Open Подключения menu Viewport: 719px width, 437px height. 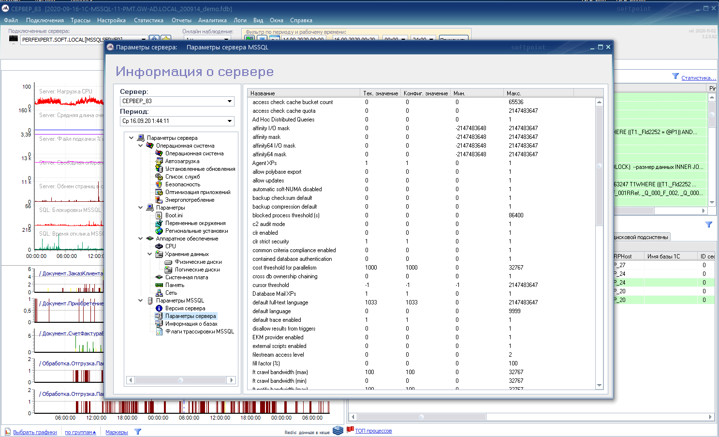coord(45,20)
